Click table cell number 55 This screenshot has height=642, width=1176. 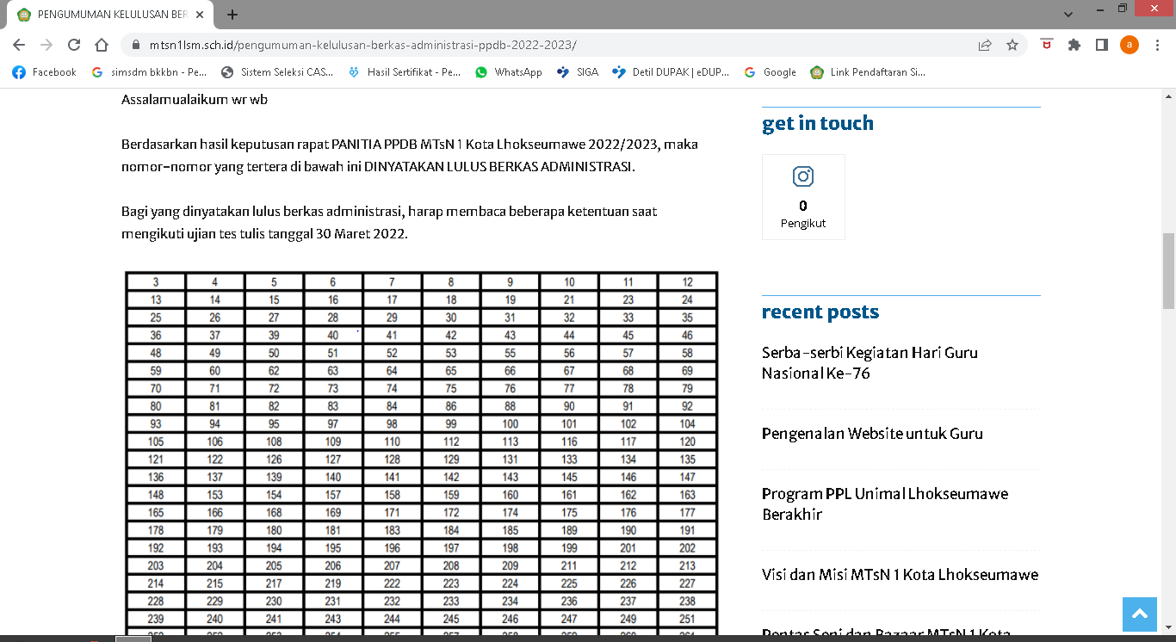click(x=510, y=353)
